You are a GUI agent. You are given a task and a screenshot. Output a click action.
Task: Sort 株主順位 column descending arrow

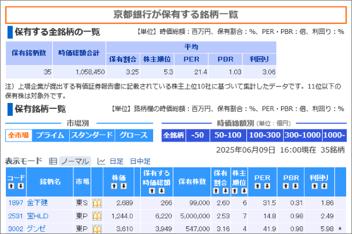tap(244, 191)
